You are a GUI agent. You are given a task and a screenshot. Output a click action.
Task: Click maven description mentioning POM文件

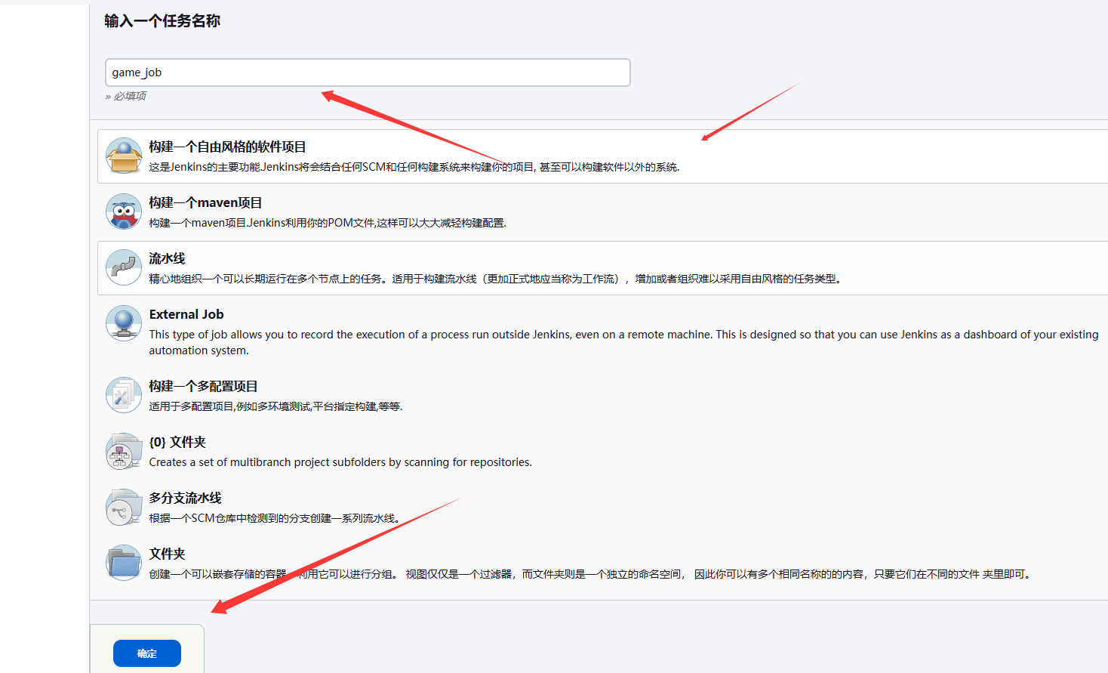tap(328, 223)
